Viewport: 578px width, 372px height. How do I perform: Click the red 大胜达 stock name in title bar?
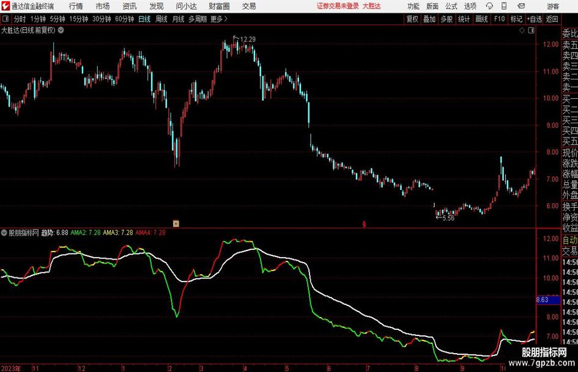[x=372, y=6]
